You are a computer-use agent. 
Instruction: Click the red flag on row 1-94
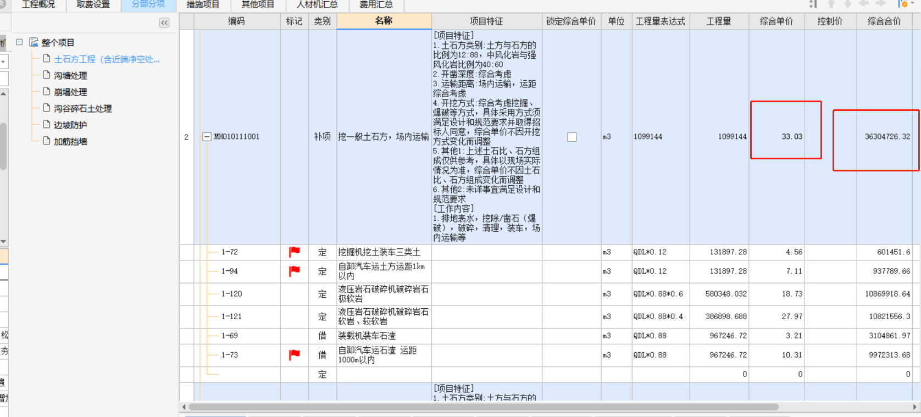(295, 271)
